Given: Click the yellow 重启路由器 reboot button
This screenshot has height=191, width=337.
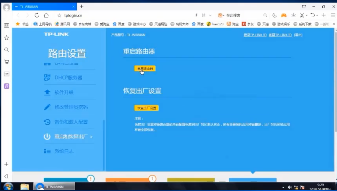Looking at the screenshot, I should pyautogui.click(x=145, y=68).
